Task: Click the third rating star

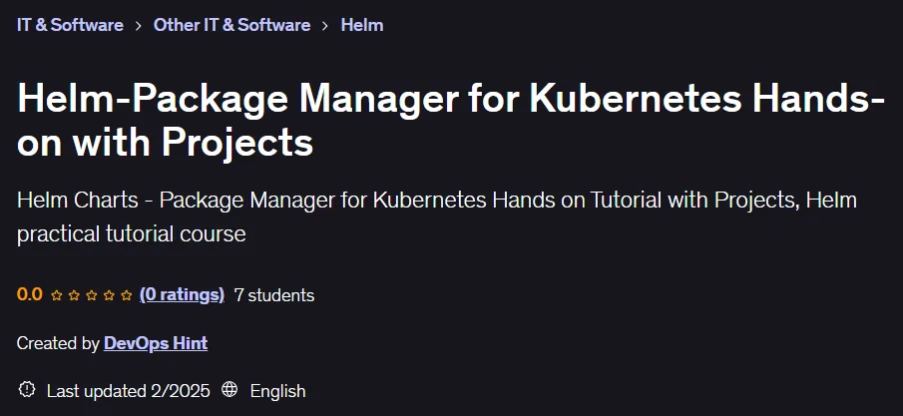Action: 92,295
